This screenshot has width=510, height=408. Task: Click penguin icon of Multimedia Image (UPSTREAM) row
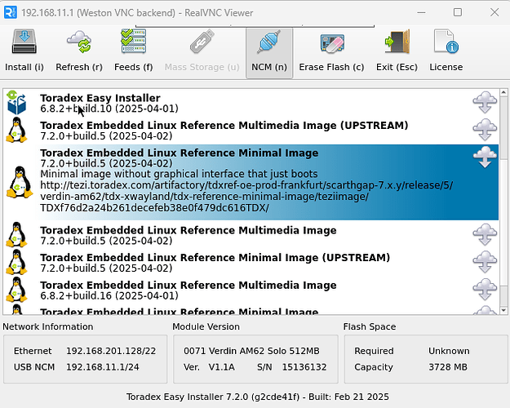16,130
